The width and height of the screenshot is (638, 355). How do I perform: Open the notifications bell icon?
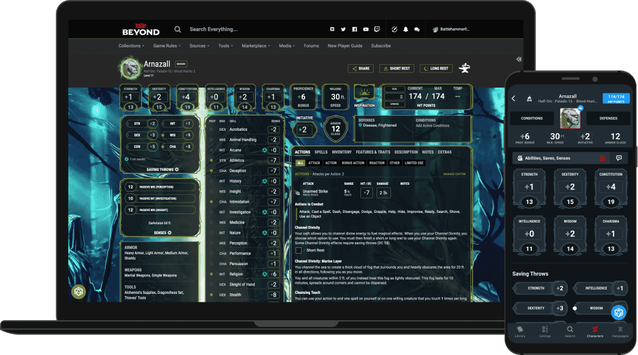(407, 29)
